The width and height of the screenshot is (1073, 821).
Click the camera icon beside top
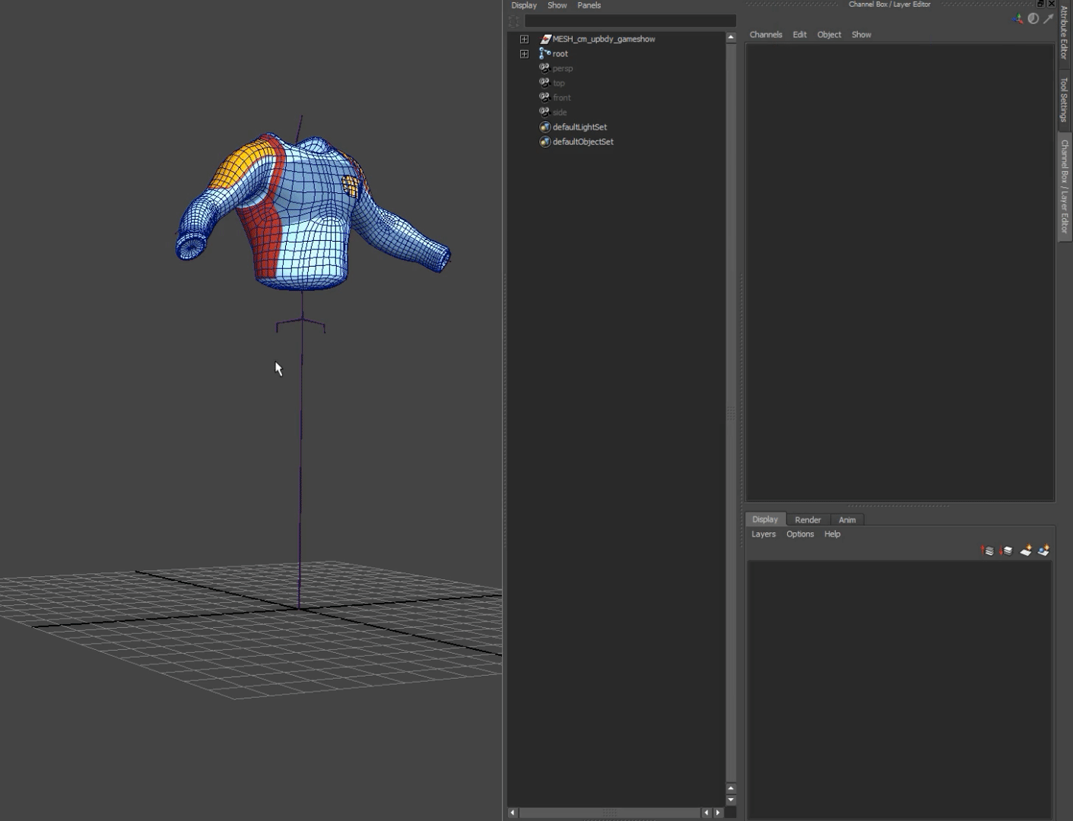pyautogui.click(x=544, y=82)
